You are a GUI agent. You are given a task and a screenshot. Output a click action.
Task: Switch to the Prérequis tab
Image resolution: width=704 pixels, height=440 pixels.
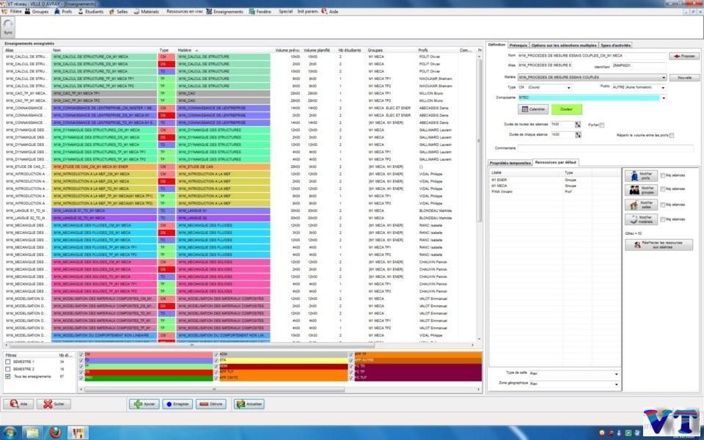click(x=518, y=45)
